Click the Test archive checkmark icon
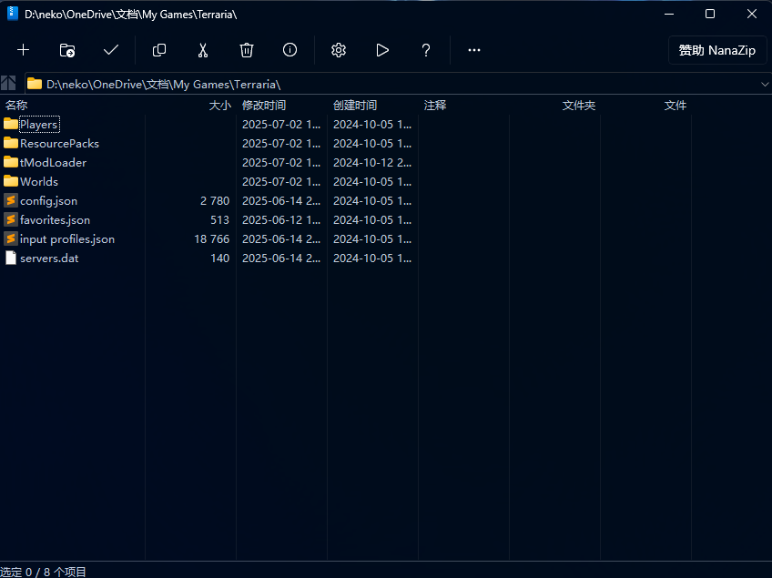 point(111,50)
